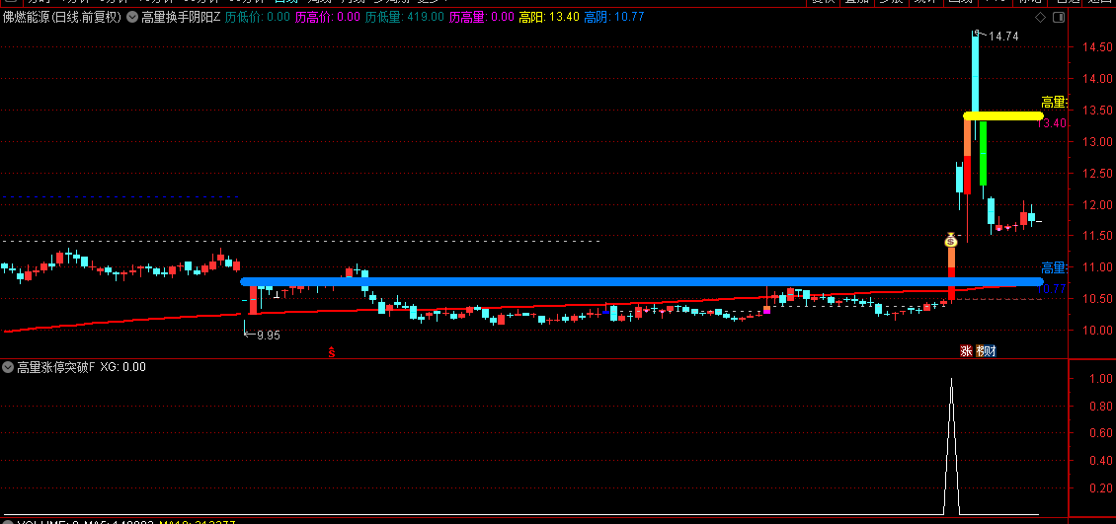Click the 1.00 indicator axis label
This screenshot has width=1116, height=524.
click(1100, 379)
